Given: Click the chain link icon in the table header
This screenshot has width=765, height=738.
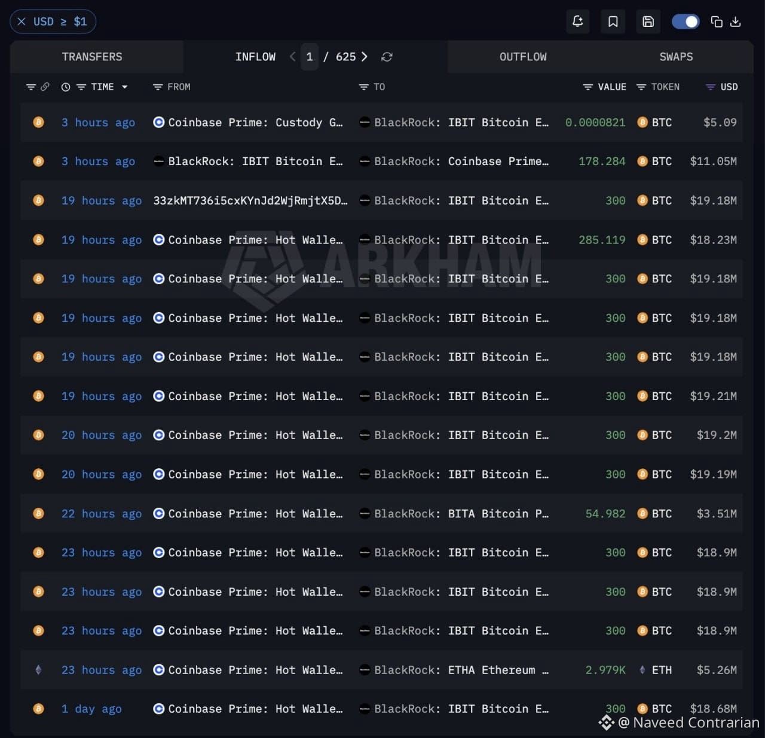Looking at the screenshot, I should point(45,87).
